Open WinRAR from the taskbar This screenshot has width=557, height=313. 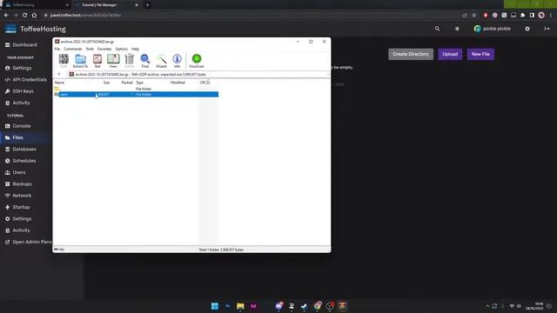pos(342,306)
